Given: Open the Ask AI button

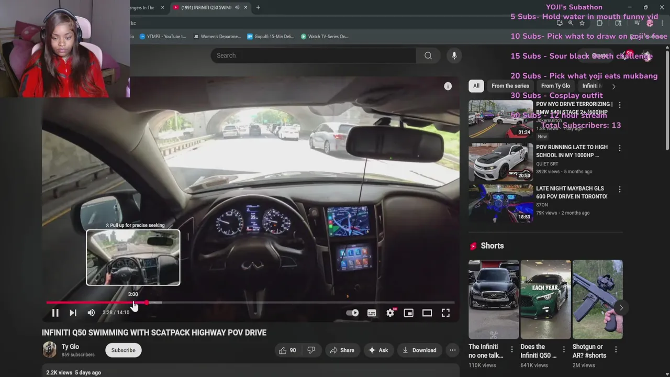Looking at the screenshot, I should point(378,350).
